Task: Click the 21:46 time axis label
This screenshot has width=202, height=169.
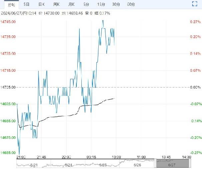Action: coord(41,157)
